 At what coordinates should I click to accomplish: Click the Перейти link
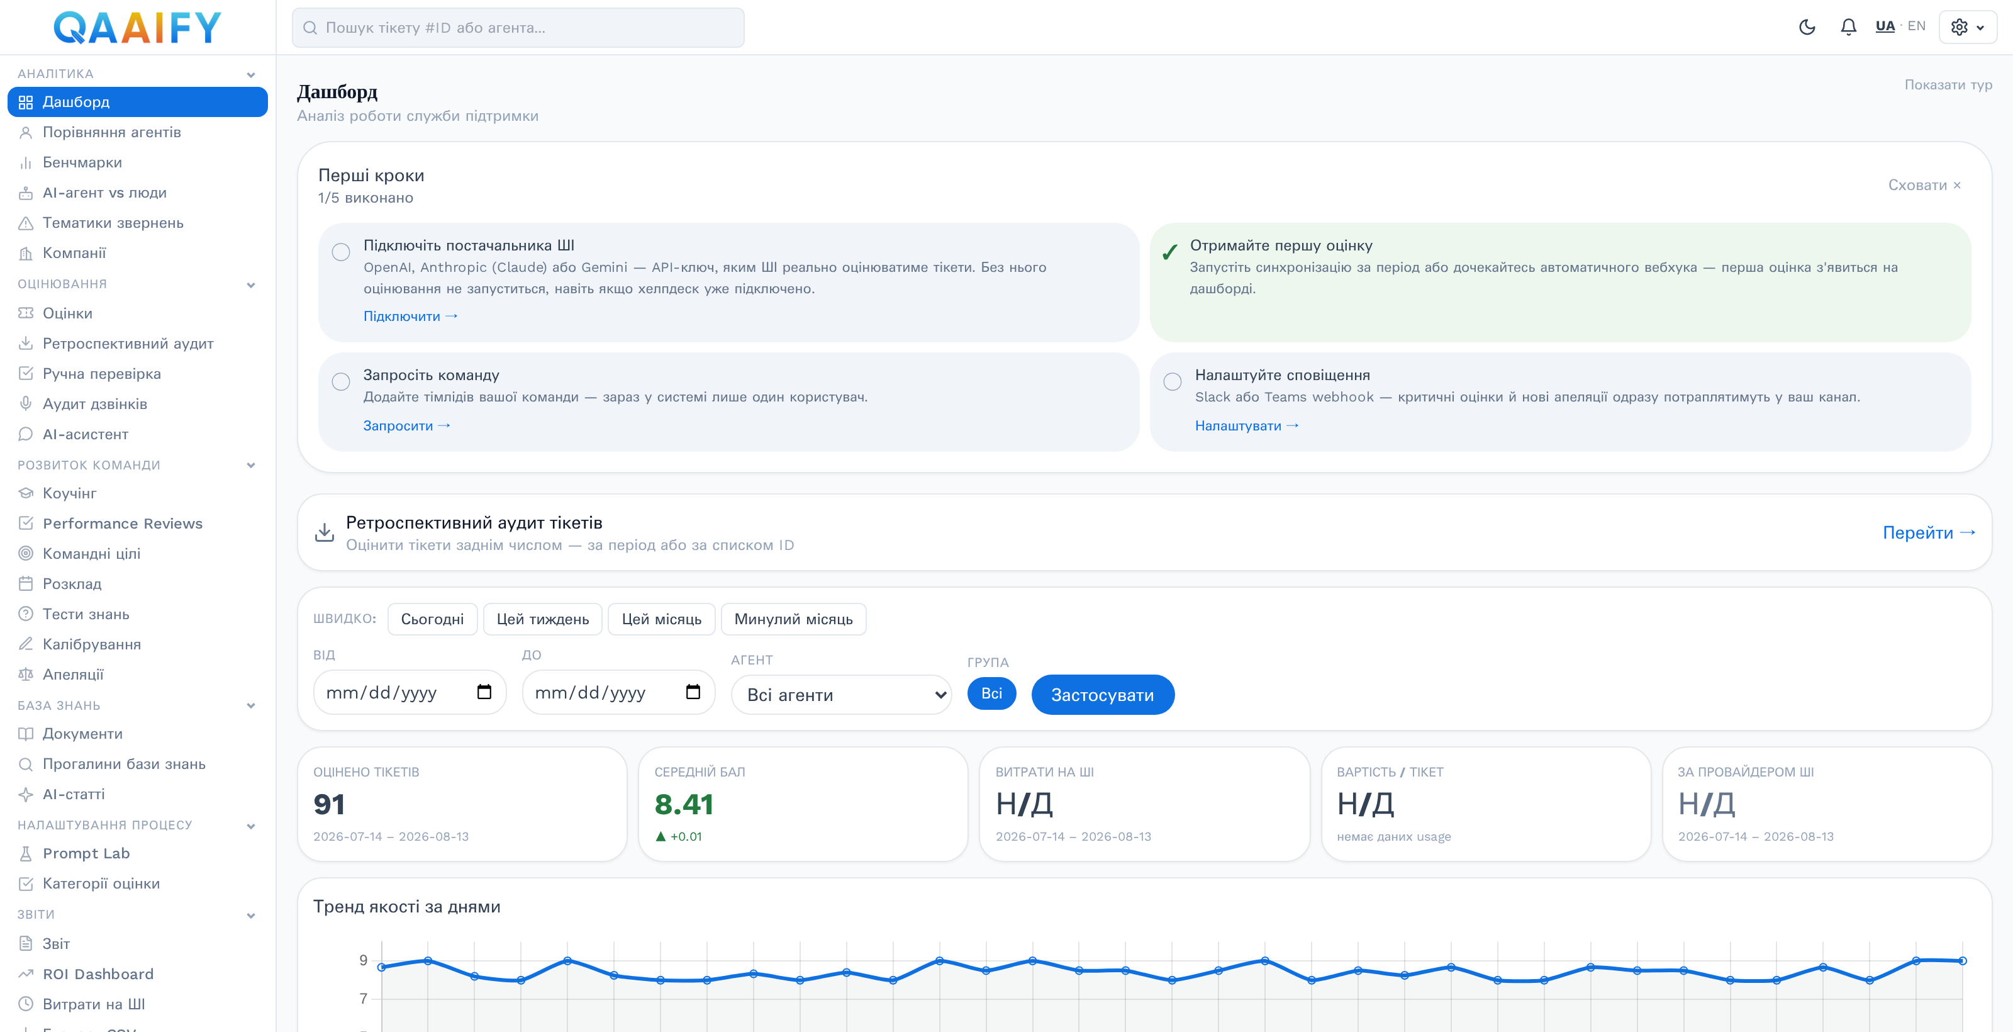(1929, 532)
